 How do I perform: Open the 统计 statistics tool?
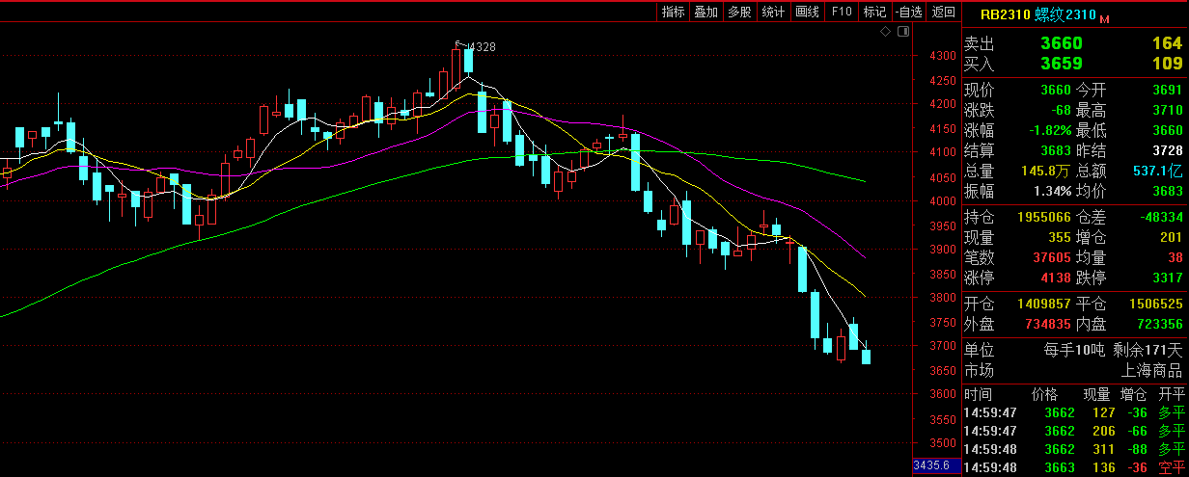tap(773, 12)
